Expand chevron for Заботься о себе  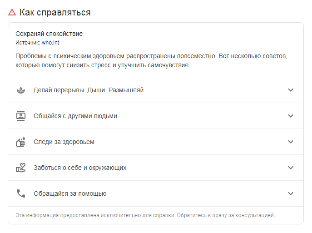(291, 168)
